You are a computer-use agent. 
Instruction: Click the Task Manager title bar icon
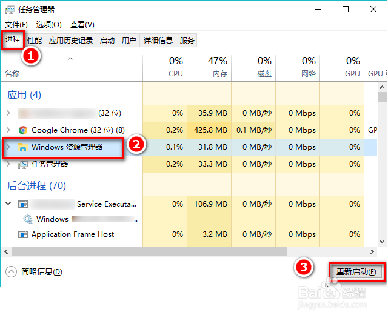click(10, 10)
